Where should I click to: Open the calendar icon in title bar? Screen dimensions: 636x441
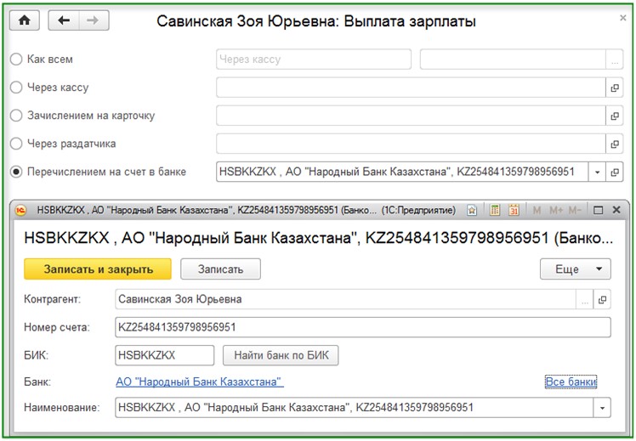[514, 210]
